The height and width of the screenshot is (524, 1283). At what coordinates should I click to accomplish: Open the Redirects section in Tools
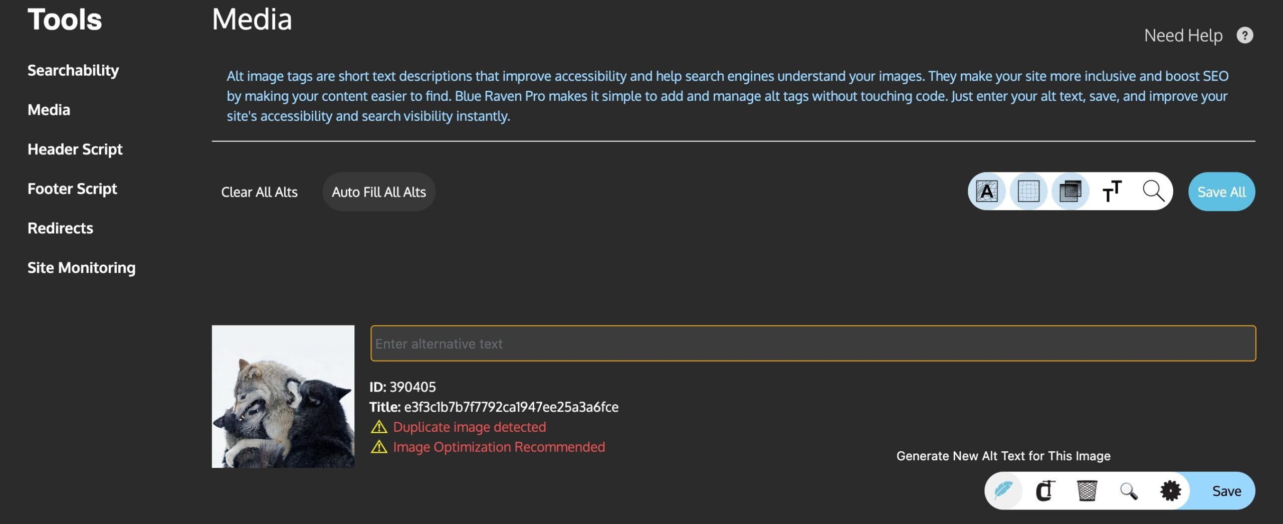60,228
